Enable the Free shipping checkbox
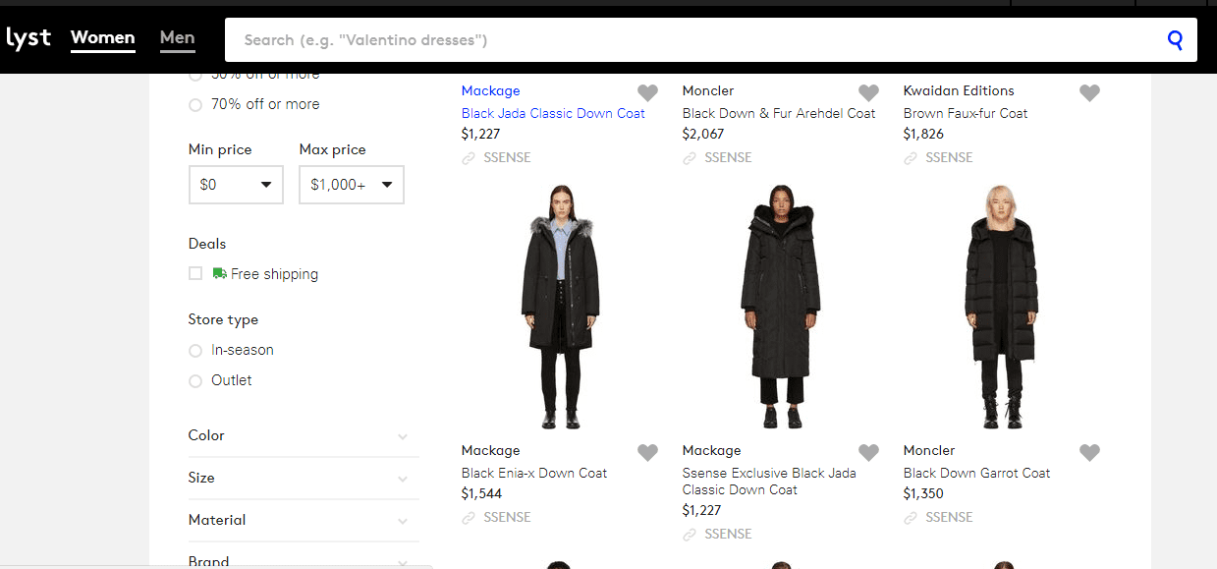 point(195,273)
